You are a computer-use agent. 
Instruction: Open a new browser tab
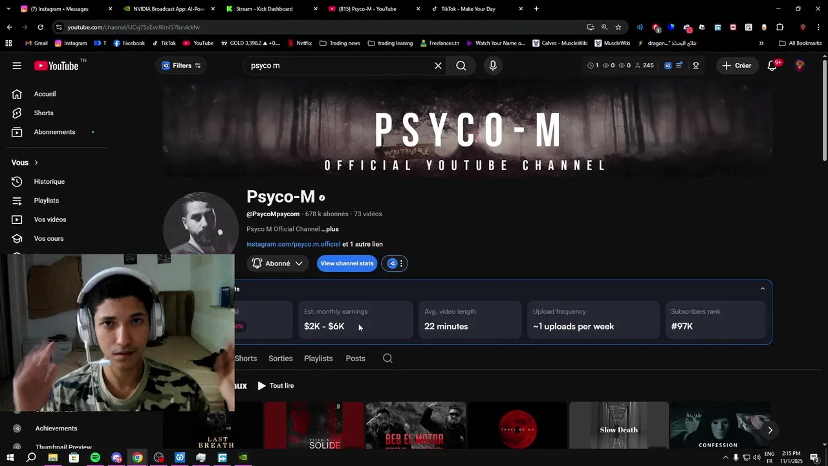tap(536, 9)
